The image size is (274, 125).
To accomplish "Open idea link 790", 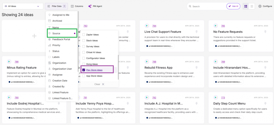I will tap(17, 98).
